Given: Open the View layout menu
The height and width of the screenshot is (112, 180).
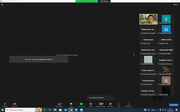Looking at the screenshot, I should pyautogui.click(x=176, y=4).
